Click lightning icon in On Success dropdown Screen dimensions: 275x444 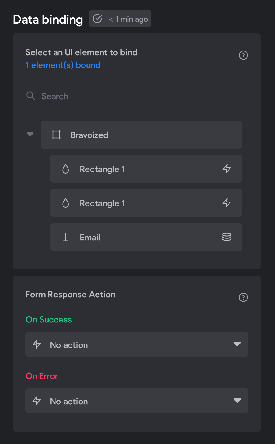(x=37, y=344)
